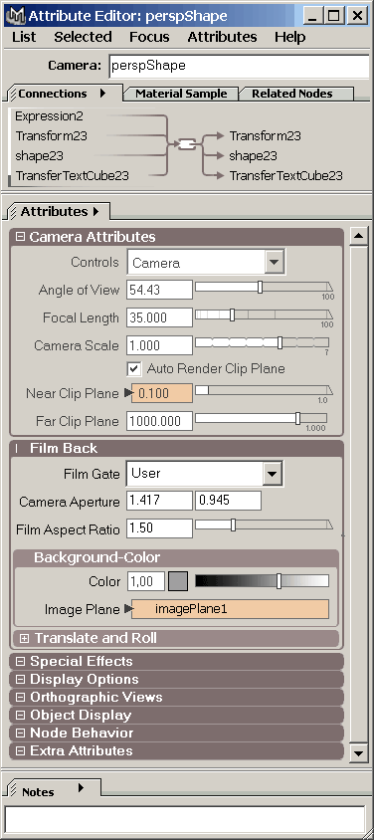Expand the Extra Attributes section
The image size is (374, 840).
pyautogui.click(x=20, y=751)
